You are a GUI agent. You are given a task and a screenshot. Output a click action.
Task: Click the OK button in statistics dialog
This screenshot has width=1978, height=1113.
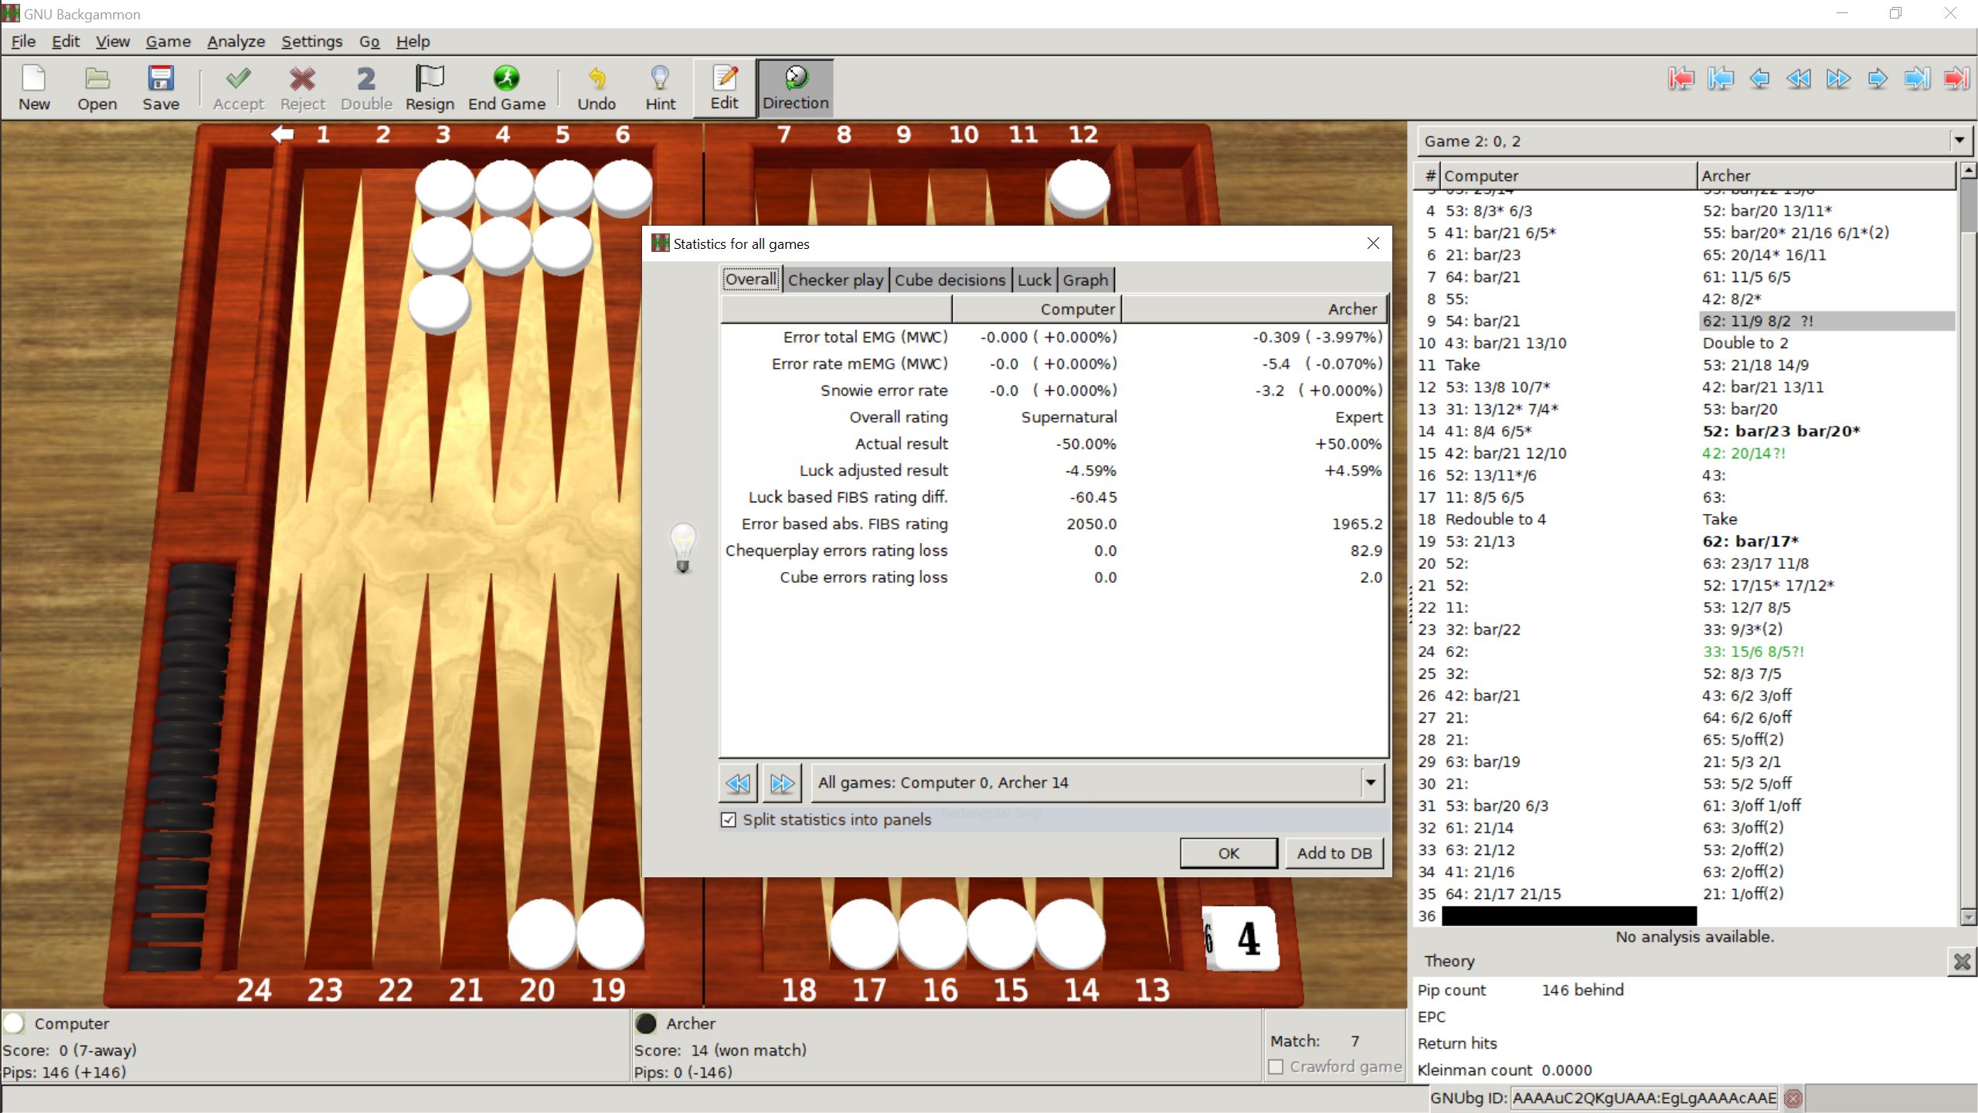pyautogui.click(x=1228, y=853)
